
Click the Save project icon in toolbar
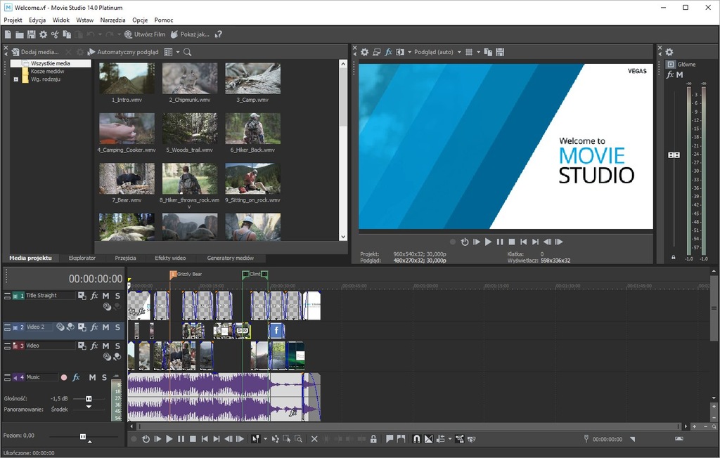tap(32, 34)
